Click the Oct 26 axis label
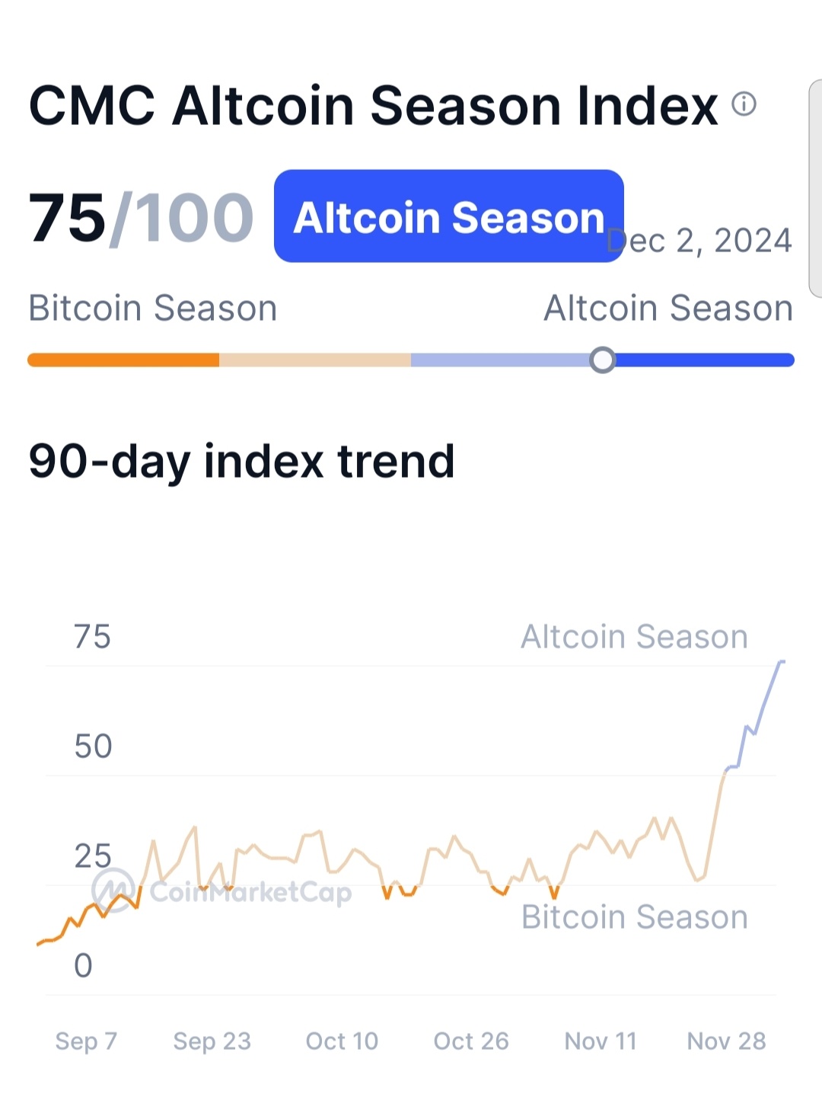Screen dimensions: 822x1113 [x=471, y=1041]
